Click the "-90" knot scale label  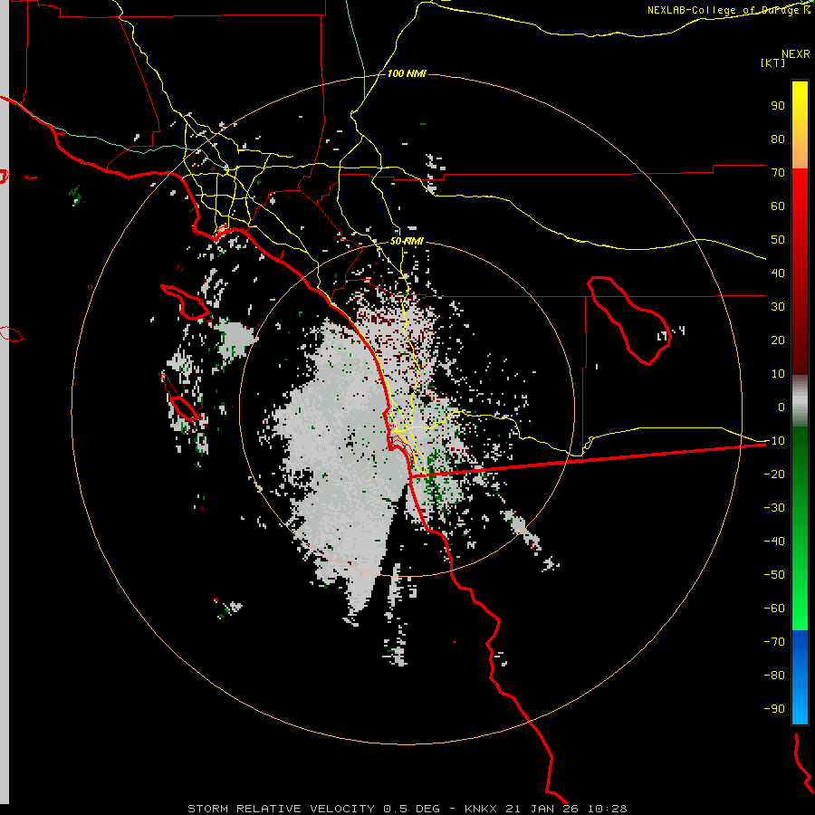[774, 708]
